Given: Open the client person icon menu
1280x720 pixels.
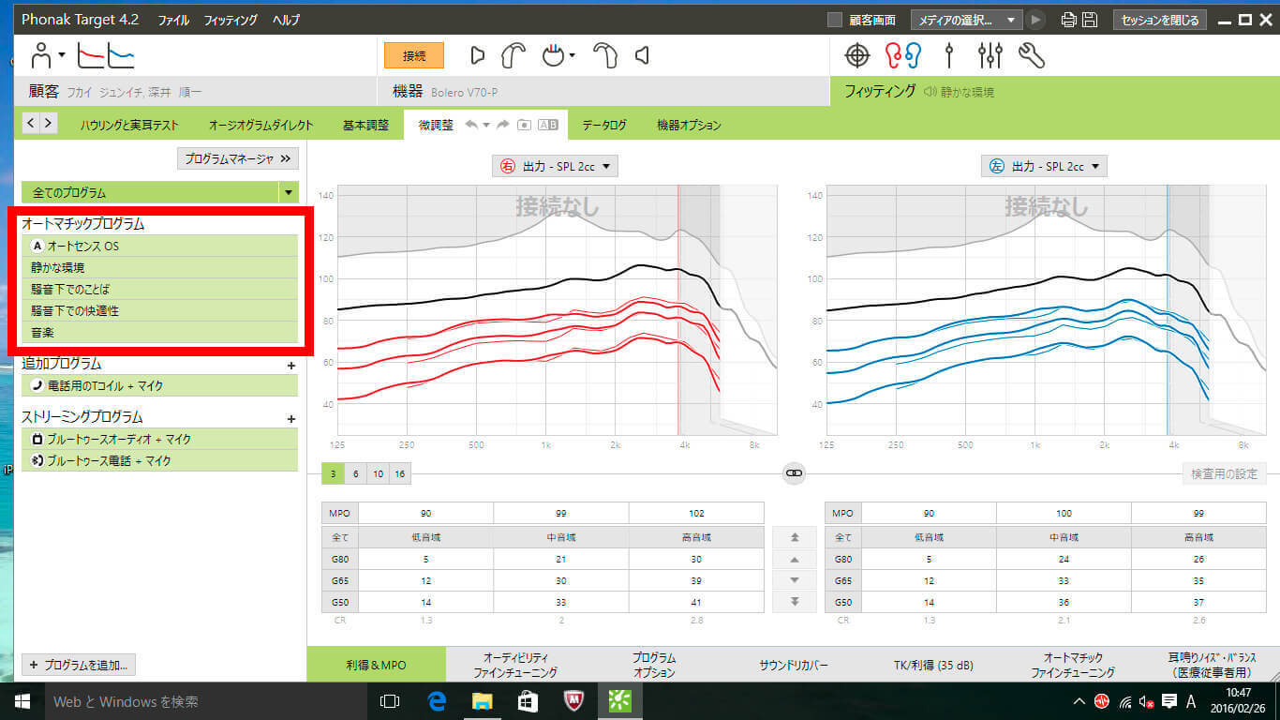Looking at the screenshot, I should pyautogui.click(x=43, y=55).
